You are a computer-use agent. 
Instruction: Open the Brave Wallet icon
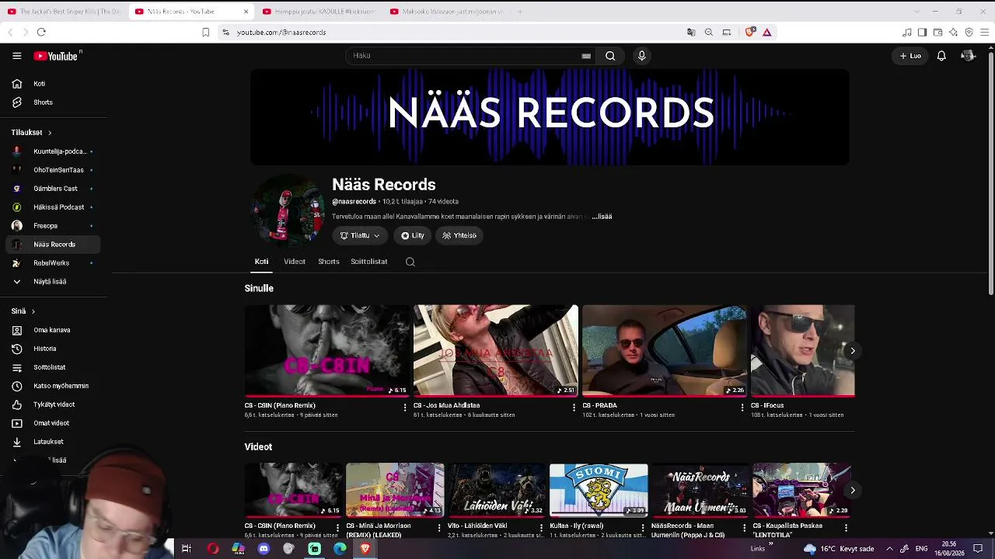coord(937,32)
